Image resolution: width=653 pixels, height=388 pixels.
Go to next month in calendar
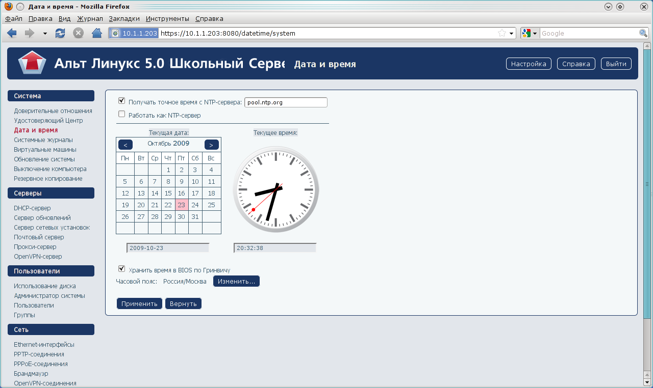pyautogui.click(x=211, y=145)
